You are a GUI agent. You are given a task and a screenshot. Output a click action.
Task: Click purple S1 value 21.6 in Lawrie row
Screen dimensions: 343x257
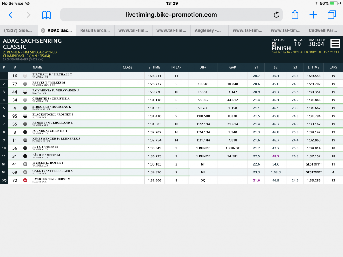coord(256,180)
